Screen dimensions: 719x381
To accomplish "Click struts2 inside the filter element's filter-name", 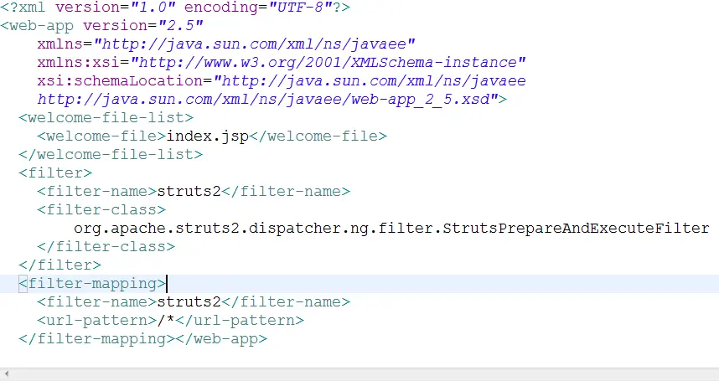I will coord(189,191).
